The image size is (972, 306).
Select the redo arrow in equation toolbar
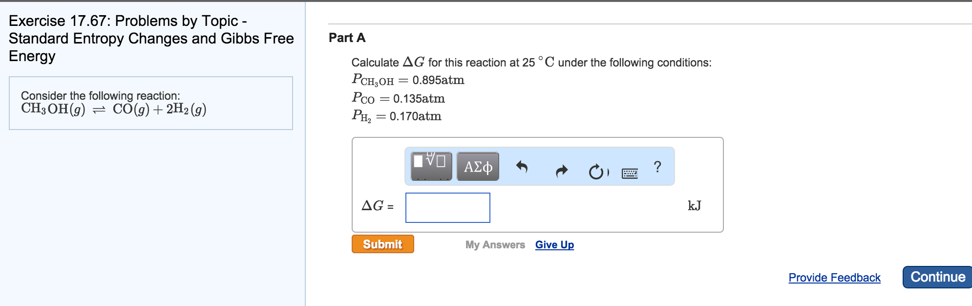tap(562, 170)
